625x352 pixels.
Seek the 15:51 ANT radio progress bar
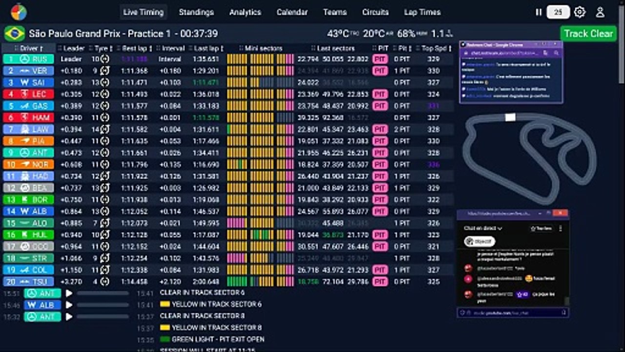point(103,293)
